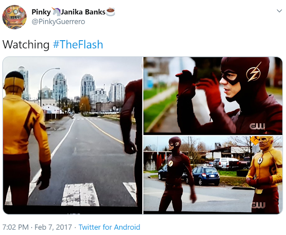Image resolution: width=286 pixels, height=235 pixels.
Task: Open the Twitter for Android source link
Action: pos(109,227)
